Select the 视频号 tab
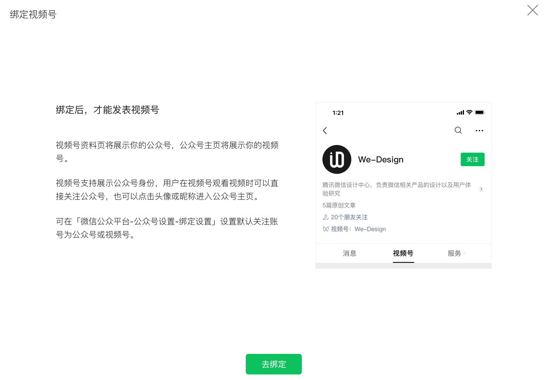Viewport: 552px width, 380px height. (x=403, y=253)
